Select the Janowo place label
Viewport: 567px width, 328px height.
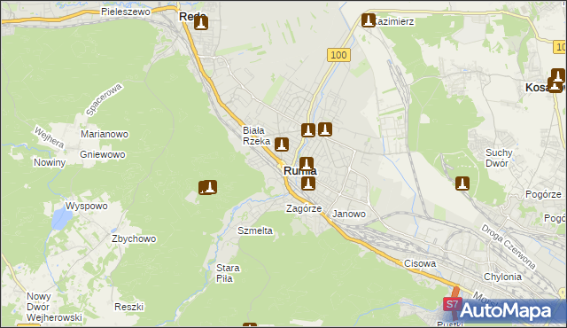[x=349, y=214]
